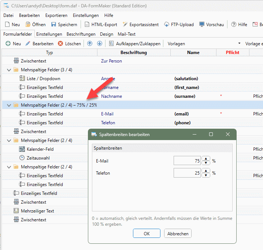Select the (surname) name cell
The width and height of the screenshot is (263, 250).
[185, 96]
